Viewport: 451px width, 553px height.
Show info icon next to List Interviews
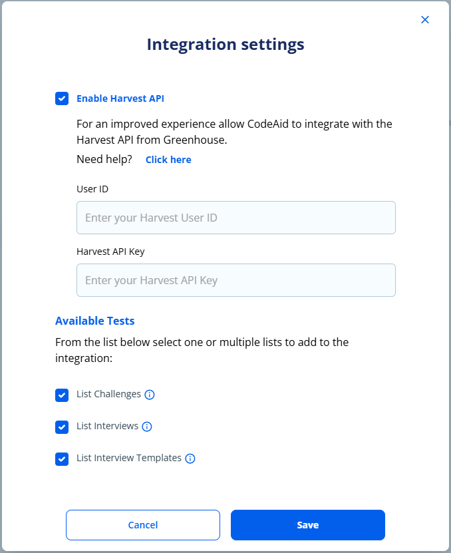pos(147,427)
